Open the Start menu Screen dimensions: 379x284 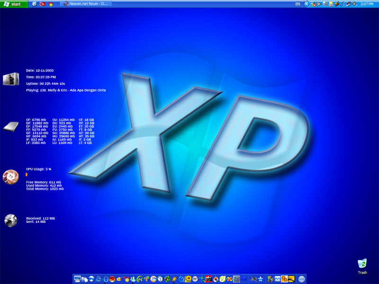point(13,4)
